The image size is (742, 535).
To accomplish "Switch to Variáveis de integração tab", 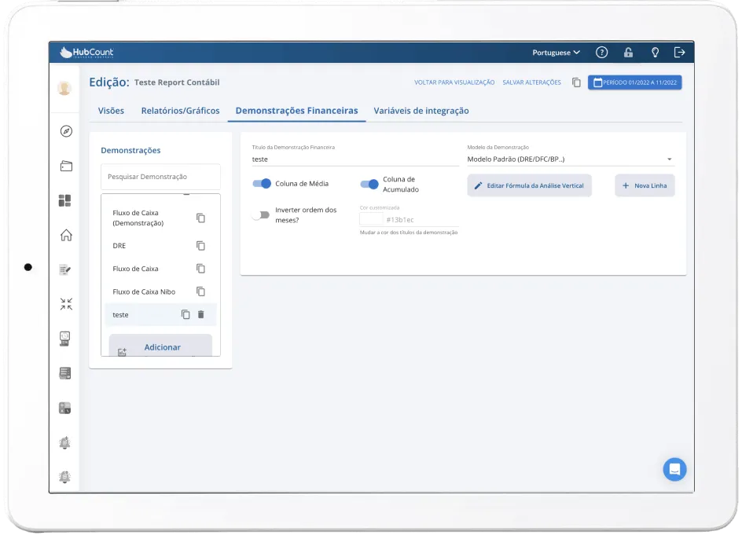I will (421, 111).
